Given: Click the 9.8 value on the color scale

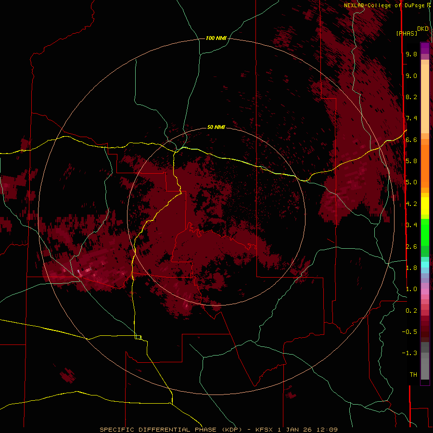Looking at the screenshot, I should [411, 54].
